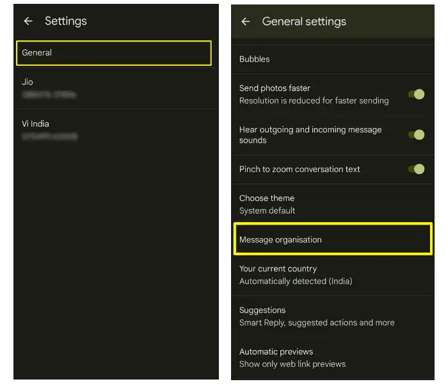Open Message organisation settings

pyautogui.click(x=333, y=239)
